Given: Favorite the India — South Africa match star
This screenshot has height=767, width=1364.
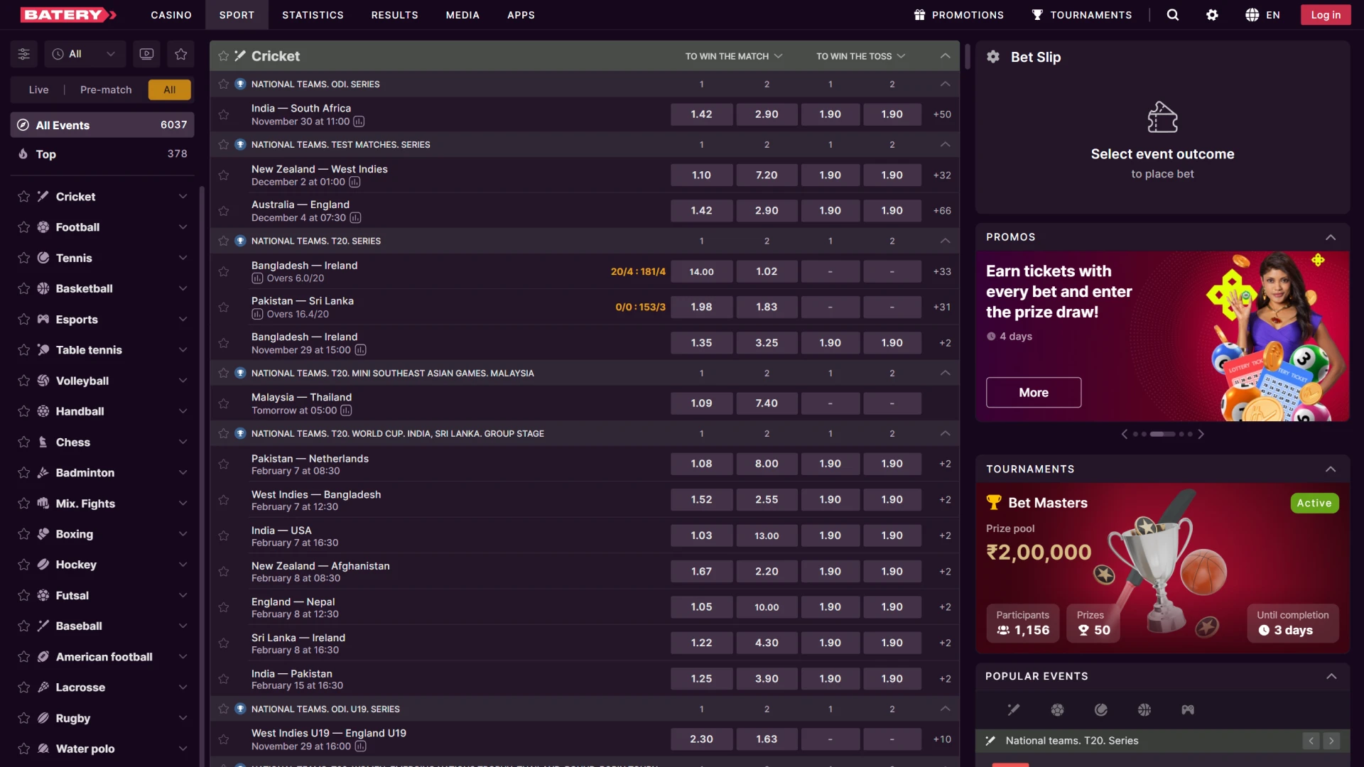Looking at the screenshot, I should click(224, 114).
